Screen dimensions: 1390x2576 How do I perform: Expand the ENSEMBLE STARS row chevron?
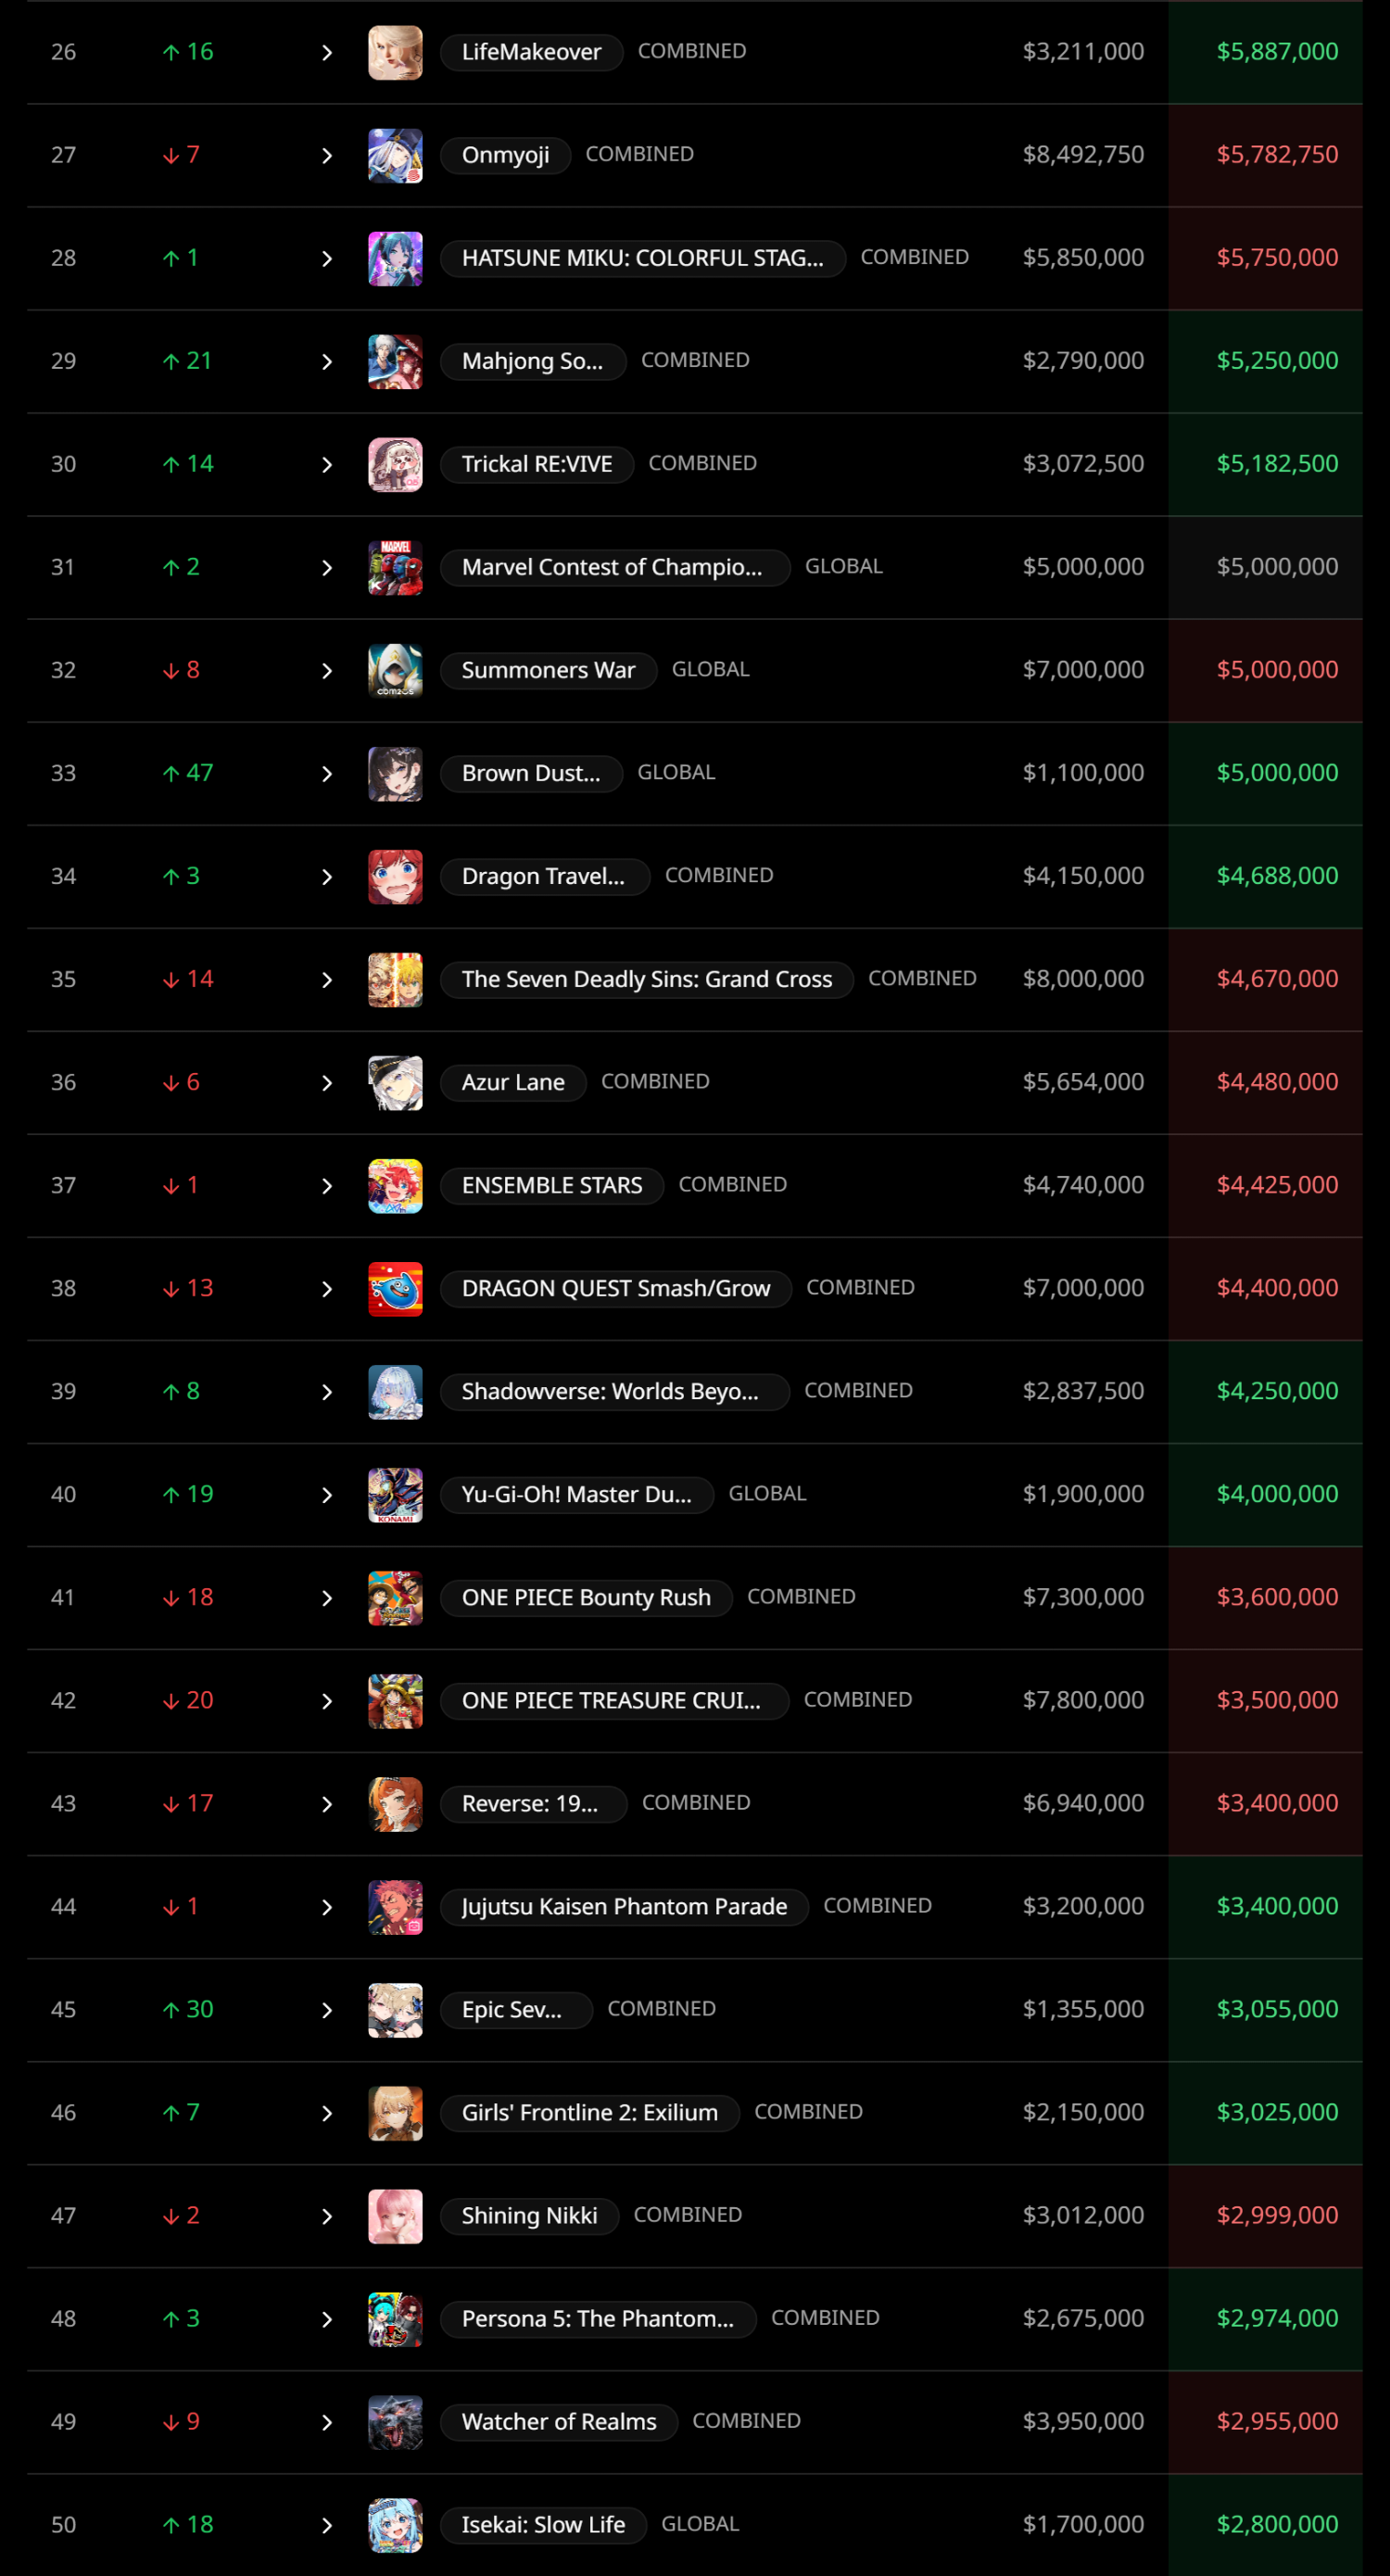click(x=327, y=1185)
